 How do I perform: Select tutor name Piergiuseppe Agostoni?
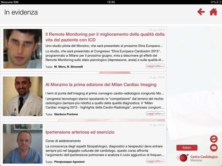coord(69,162)
